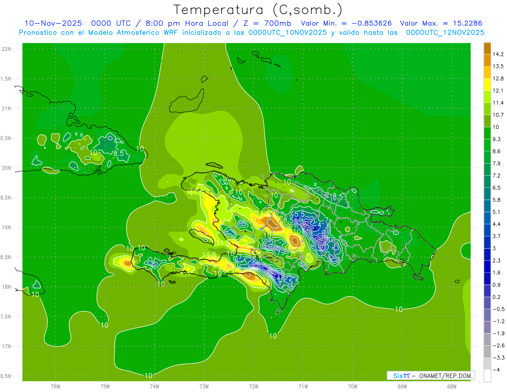
Task: Click legend value '14.2'
Action: point(498,54)
